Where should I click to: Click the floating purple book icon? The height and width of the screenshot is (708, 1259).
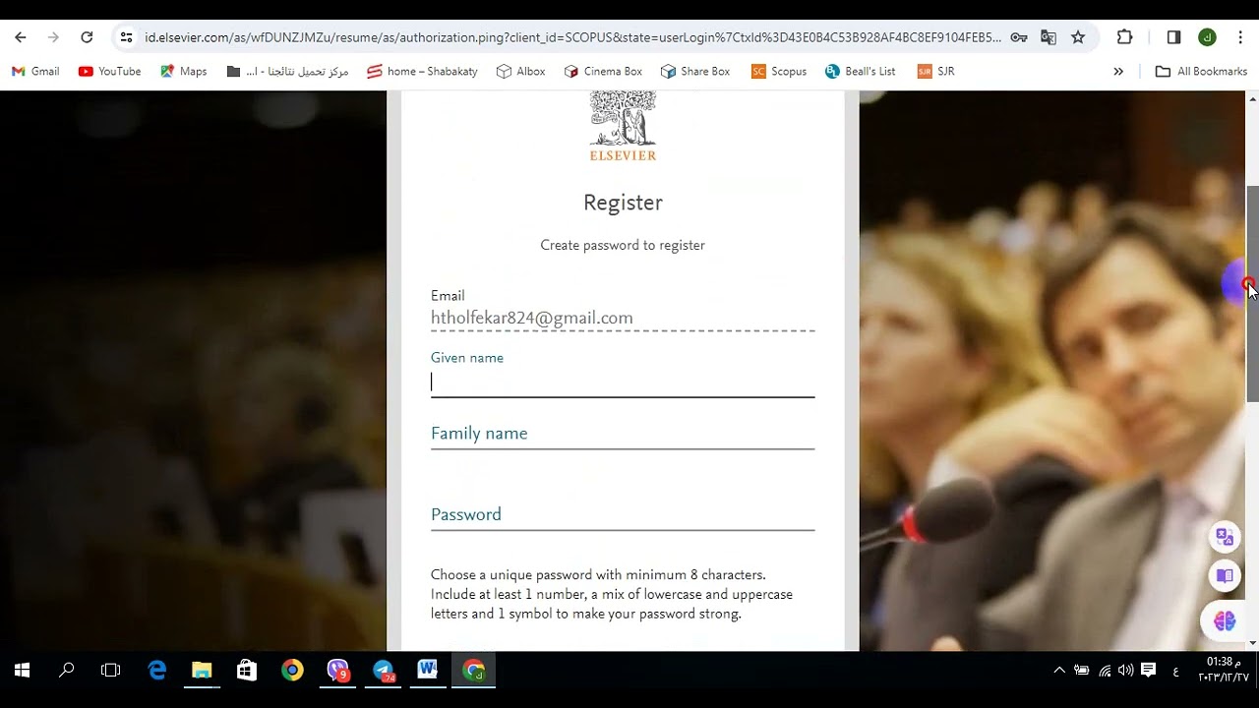click(x=1225, y=576)
